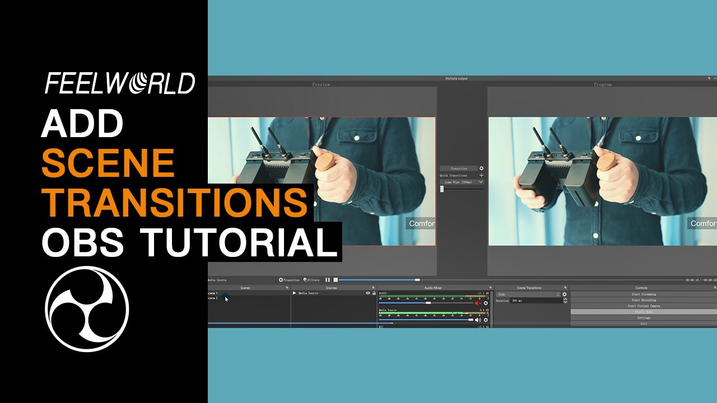
Task: Open transition settings gear beside Transition button
Action: click(x=481, y=168)
